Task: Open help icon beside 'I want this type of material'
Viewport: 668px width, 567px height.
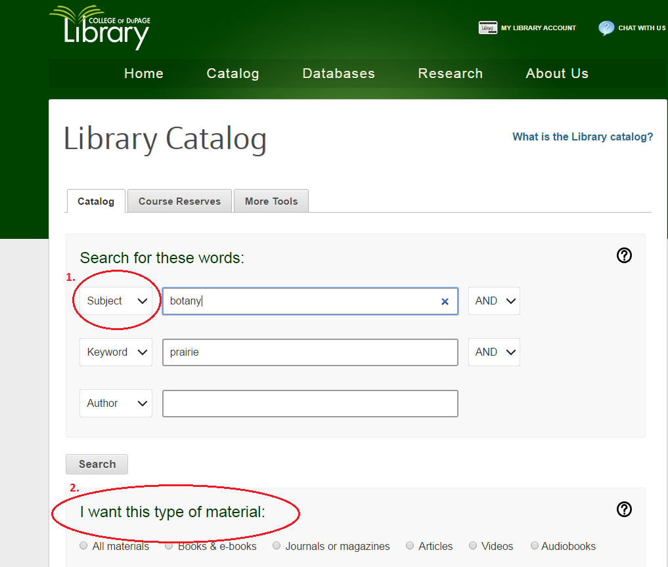Action: [624, 509]
